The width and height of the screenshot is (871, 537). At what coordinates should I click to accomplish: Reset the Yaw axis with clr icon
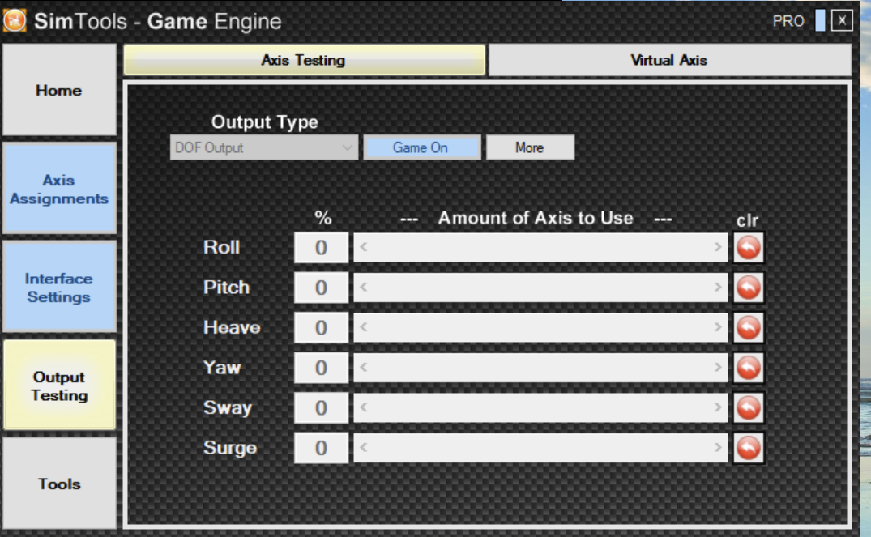tap(748, 368)
